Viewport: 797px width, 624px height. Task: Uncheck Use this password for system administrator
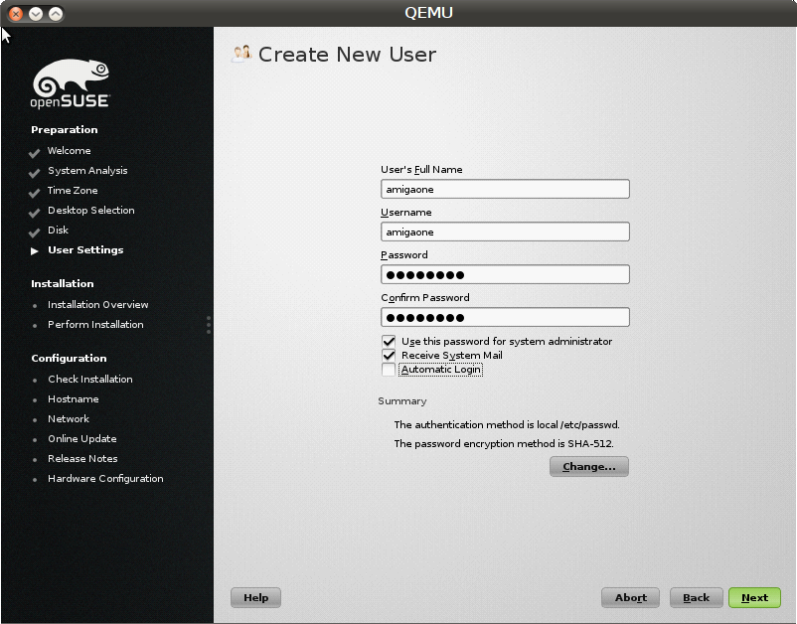[389, 341]
